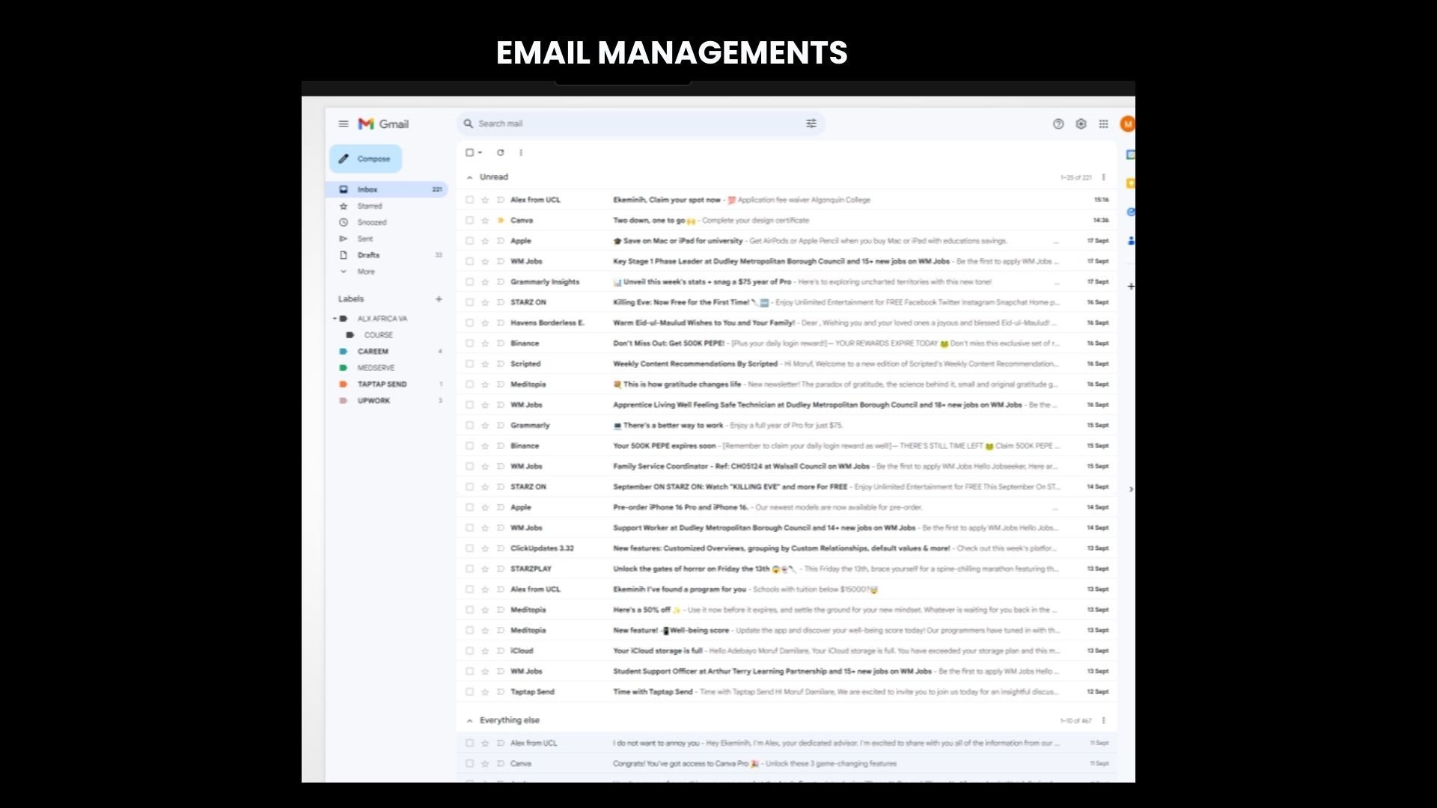Screen dimensions: 1437x808
Task: Collapse the Unread section chevron
Action: tap(469, 177)
